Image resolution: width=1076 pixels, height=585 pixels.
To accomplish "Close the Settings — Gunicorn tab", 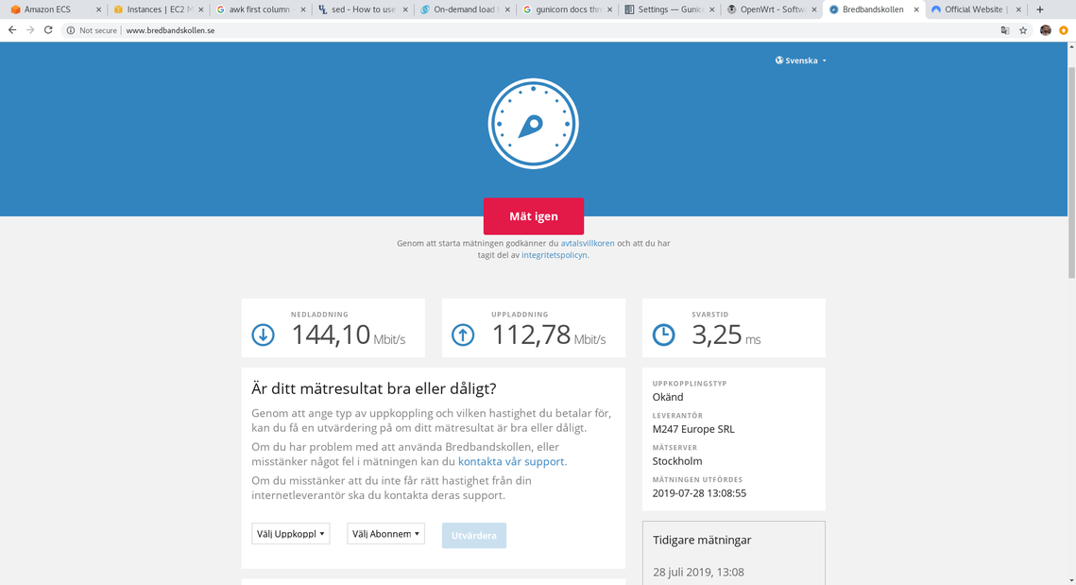I will [712, 9].
